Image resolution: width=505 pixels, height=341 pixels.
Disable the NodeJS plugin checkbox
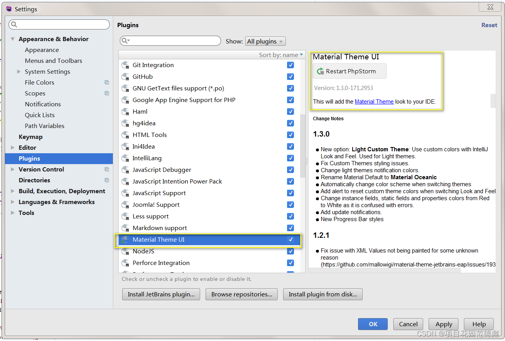[x=291, y=251]
